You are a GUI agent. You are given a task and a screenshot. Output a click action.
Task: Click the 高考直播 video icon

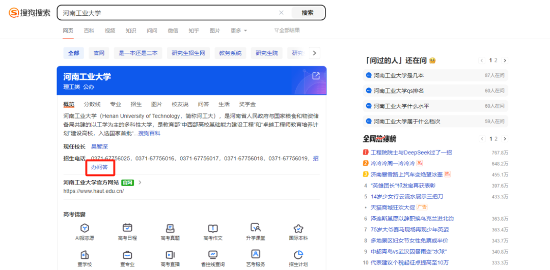point(170,255)
